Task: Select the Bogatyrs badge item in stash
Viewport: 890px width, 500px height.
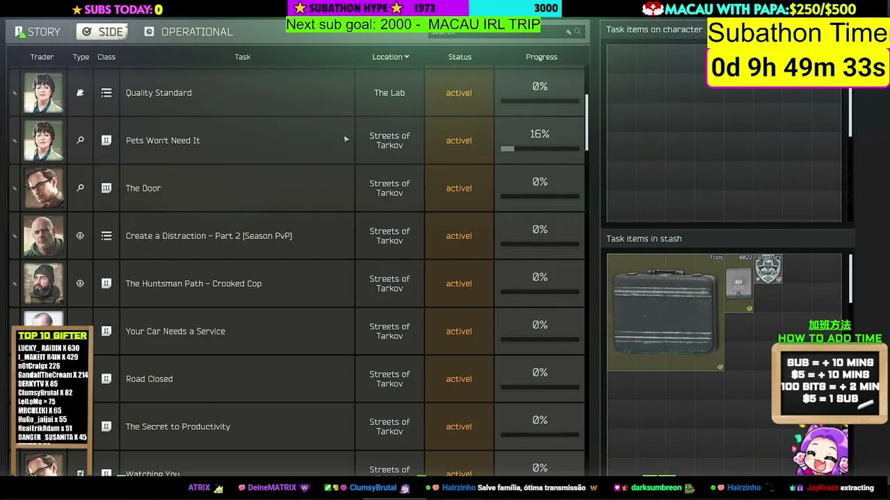Action: 768,269
